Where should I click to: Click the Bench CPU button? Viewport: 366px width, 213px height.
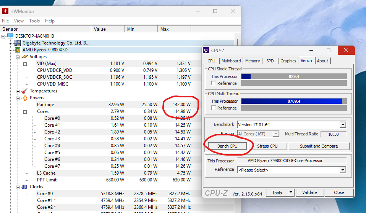227,146
